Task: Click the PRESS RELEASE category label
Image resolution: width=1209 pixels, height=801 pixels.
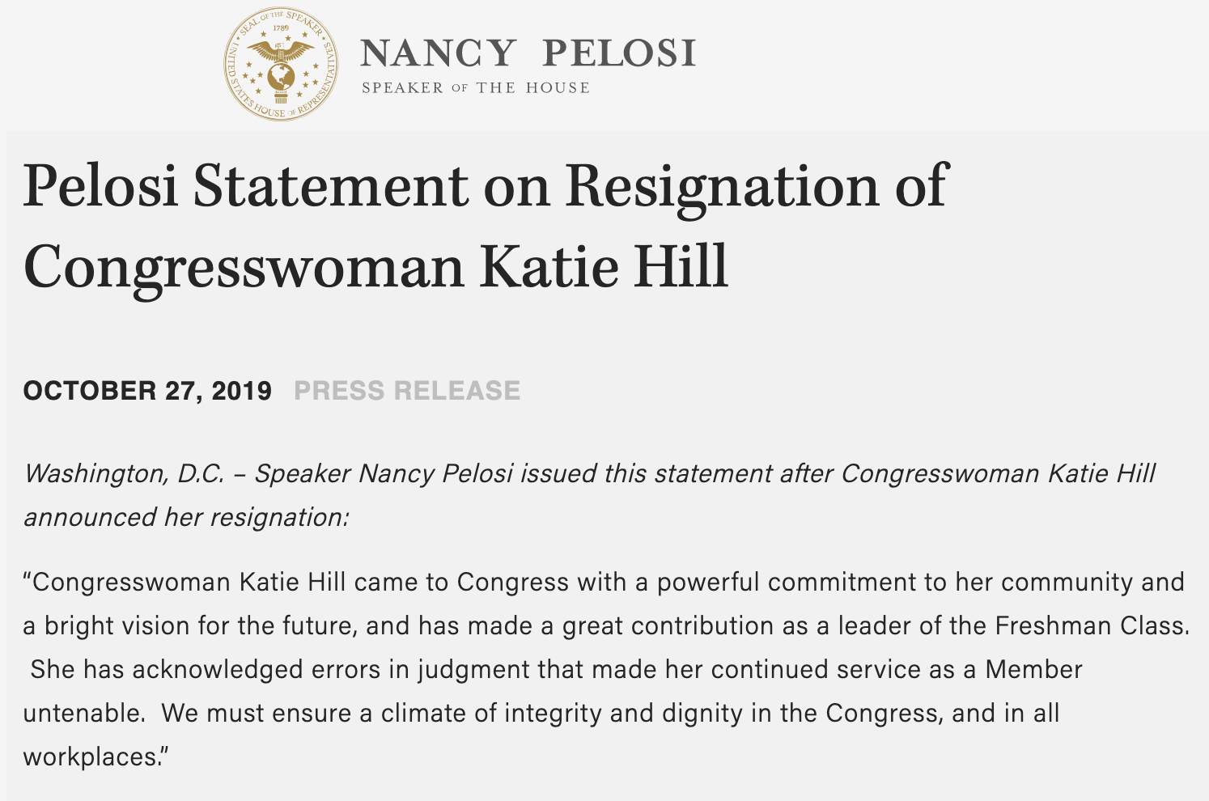Action: [x=407, y=391]
